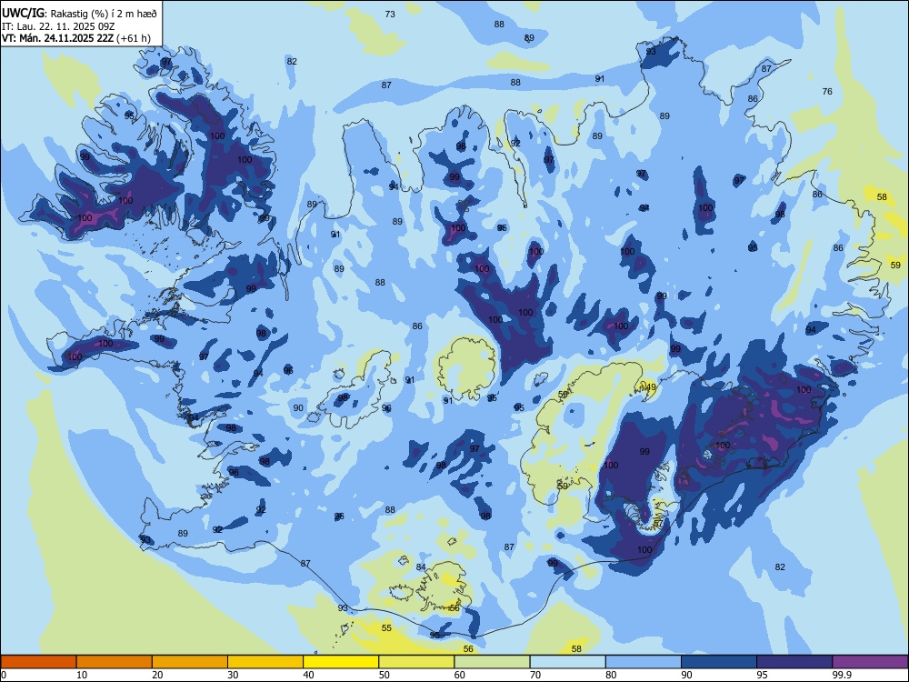Select the 20–30 light orange legend swatch
The height and width of the screenshot is (682, 909).
[190, 662]
